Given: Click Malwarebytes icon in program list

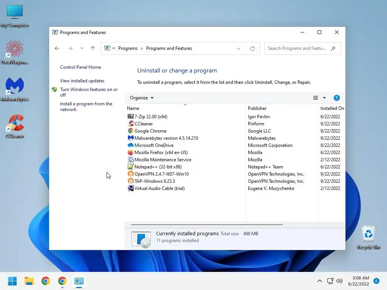Looking at the screenshot, I should pyautogui.click(x=130, y=138).
